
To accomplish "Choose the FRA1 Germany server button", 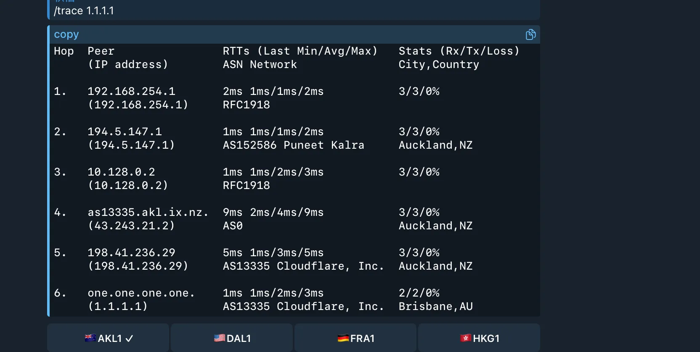I will tap(356, 338).
